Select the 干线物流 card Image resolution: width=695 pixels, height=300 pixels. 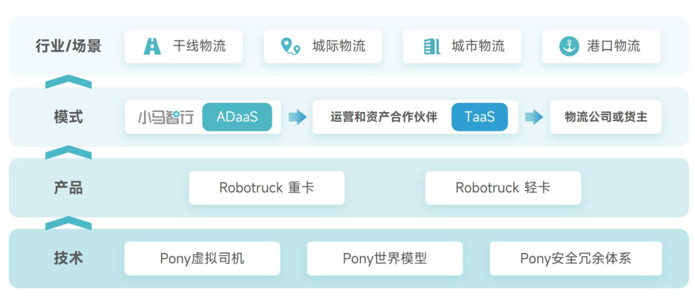[183, 46]
